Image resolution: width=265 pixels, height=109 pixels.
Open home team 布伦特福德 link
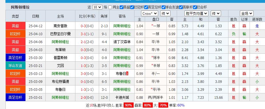click(60, 82)
